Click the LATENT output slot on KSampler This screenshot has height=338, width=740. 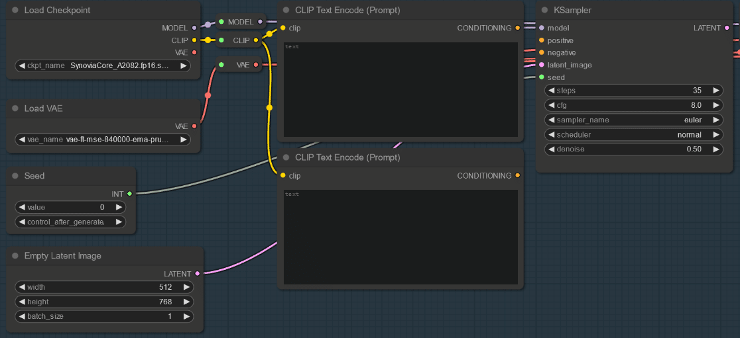coord(726,28)
